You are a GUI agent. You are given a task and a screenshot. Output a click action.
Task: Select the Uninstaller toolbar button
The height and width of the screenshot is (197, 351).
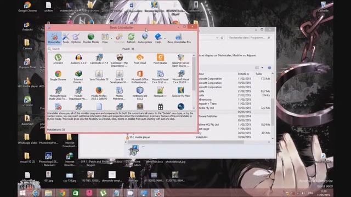(x=54, y=38)
